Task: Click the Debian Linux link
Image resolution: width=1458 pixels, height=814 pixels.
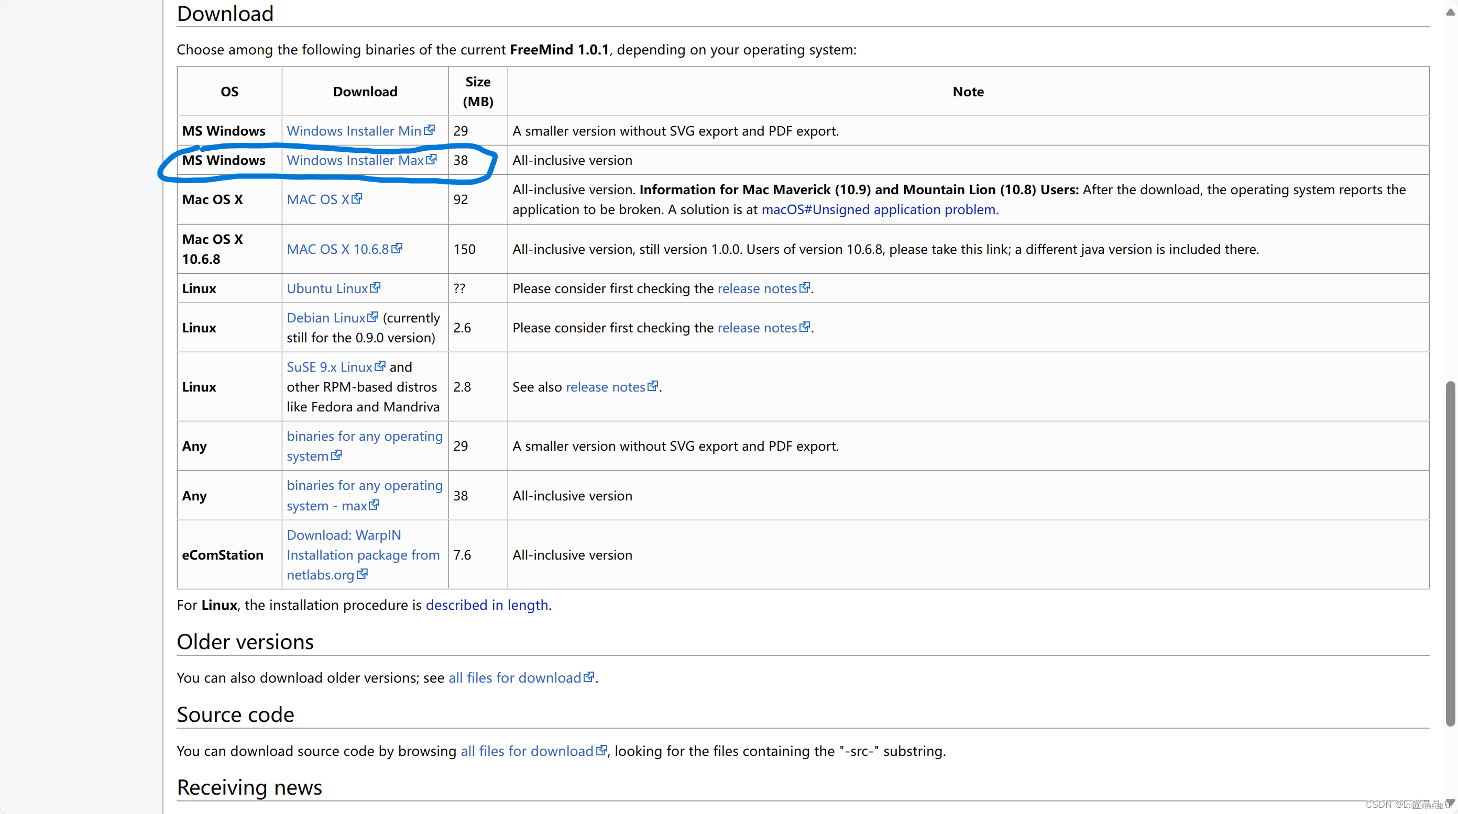Action: tap(326, 318)
